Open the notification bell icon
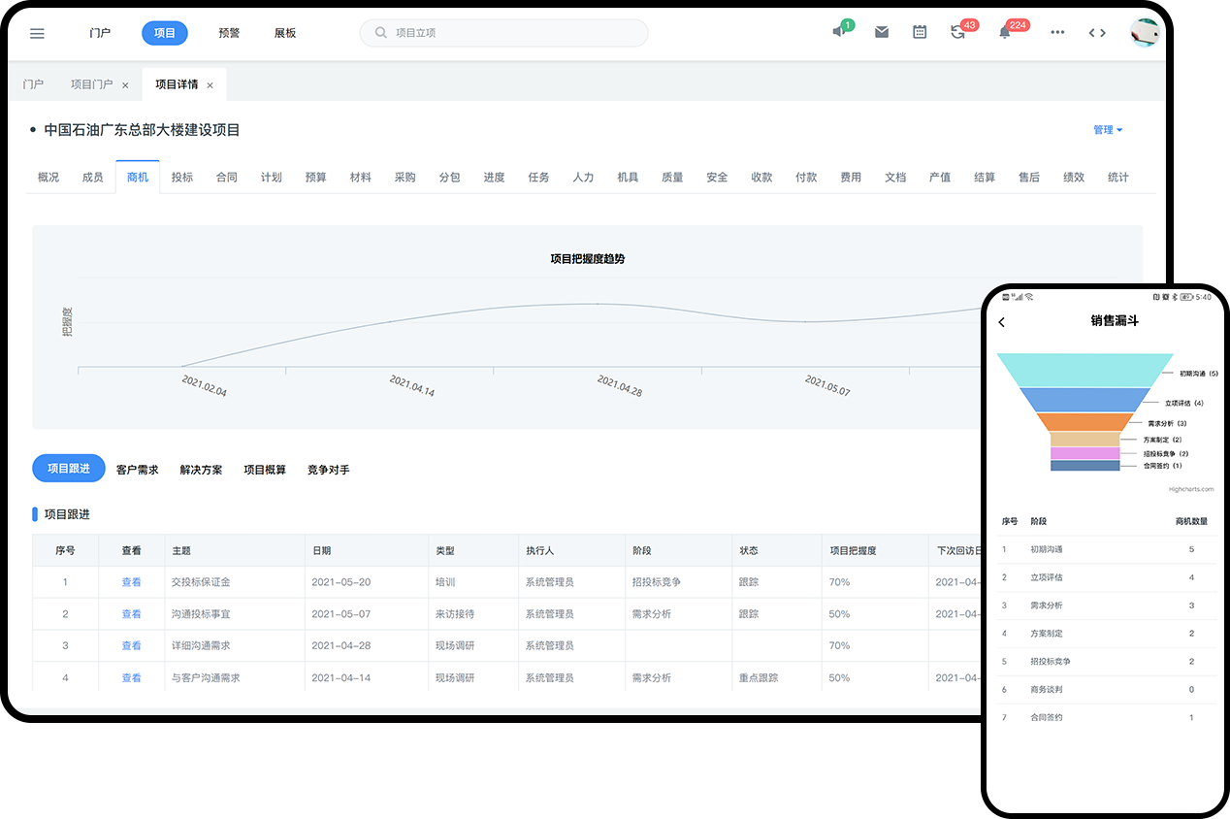1230x819 pixels. (1004, 32)
